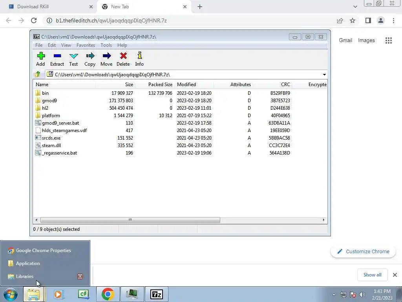Open Chrome profile icon
The height and width of the screenshot is (302, 402).
[x=381, y=20]
